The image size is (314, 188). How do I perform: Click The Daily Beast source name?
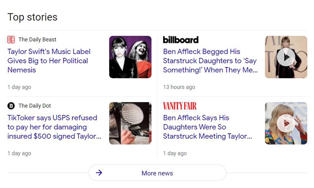[37, 40]
